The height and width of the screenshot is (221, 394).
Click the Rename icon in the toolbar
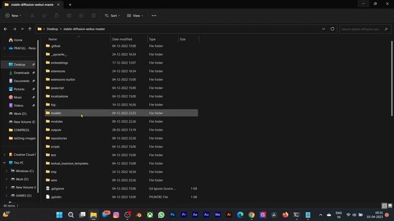click(x=69, y=16)
